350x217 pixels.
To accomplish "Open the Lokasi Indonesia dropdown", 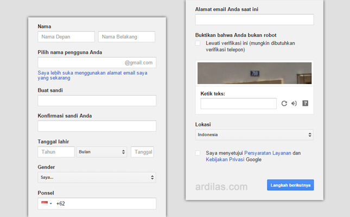I will (254, 135).
